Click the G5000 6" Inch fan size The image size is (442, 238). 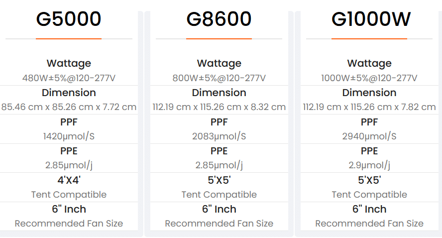click(x=69, y=209)
